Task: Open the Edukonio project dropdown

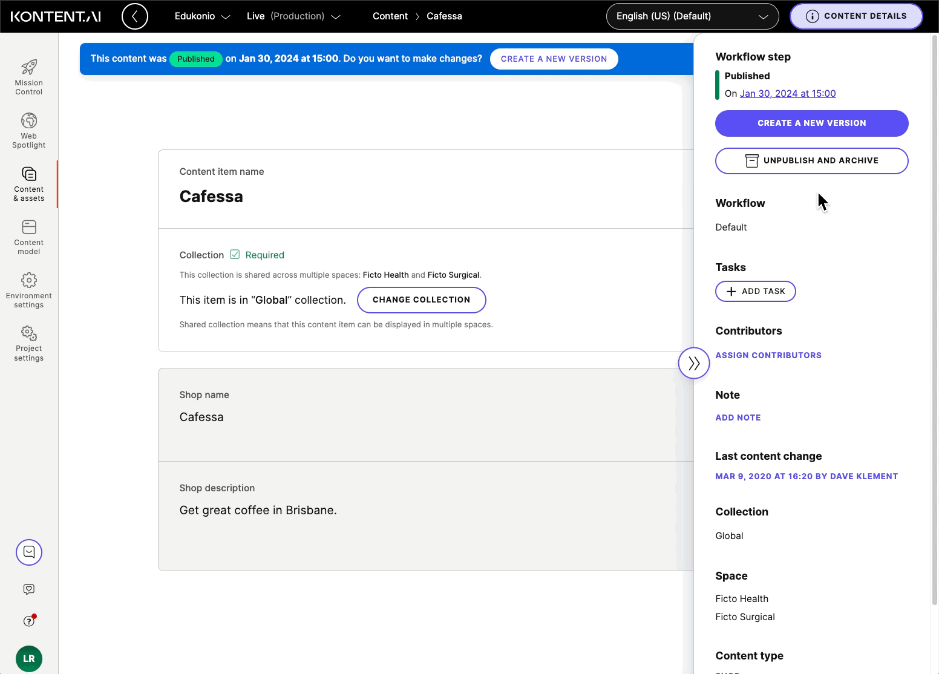Action: pyautogui.click(x=202, y=16)
